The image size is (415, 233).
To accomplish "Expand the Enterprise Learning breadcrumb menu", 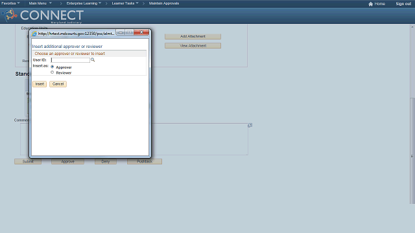I will point(84,3).
